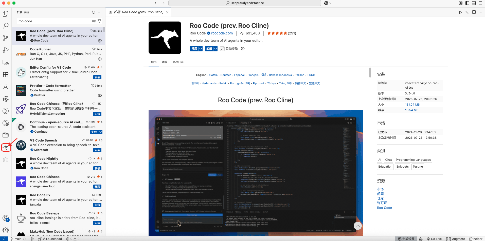This screenshot has width=485, height=241.
Task: Select the Snippets category tag
Action: click(x=402, y=167)
